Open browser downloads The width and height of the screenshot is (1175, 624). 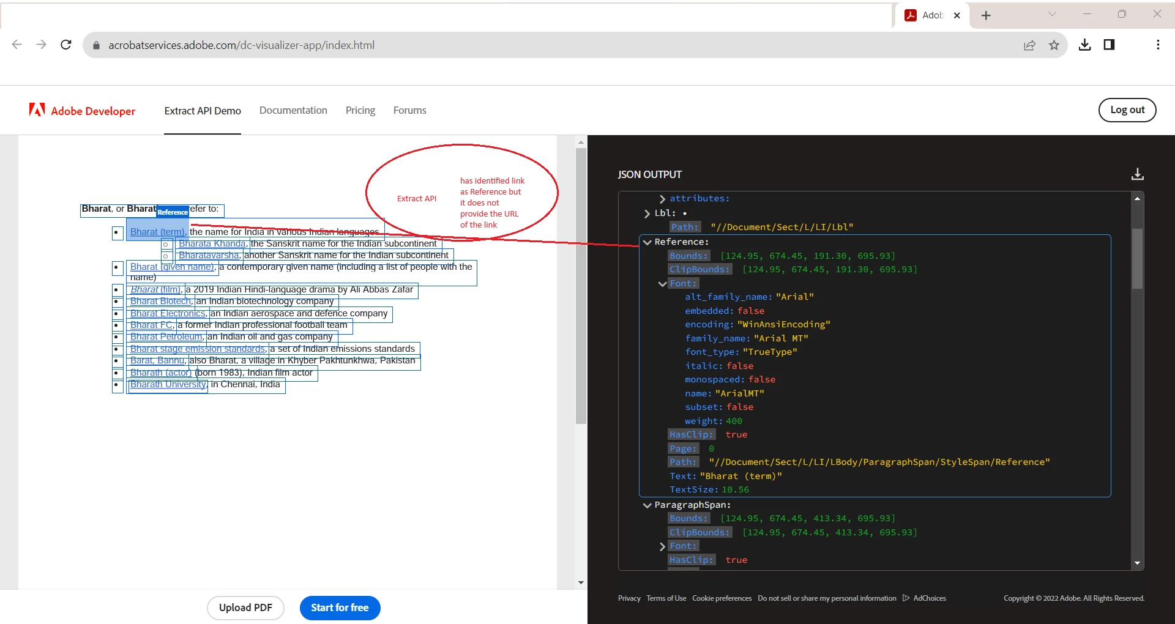(x=1084, y=45)
